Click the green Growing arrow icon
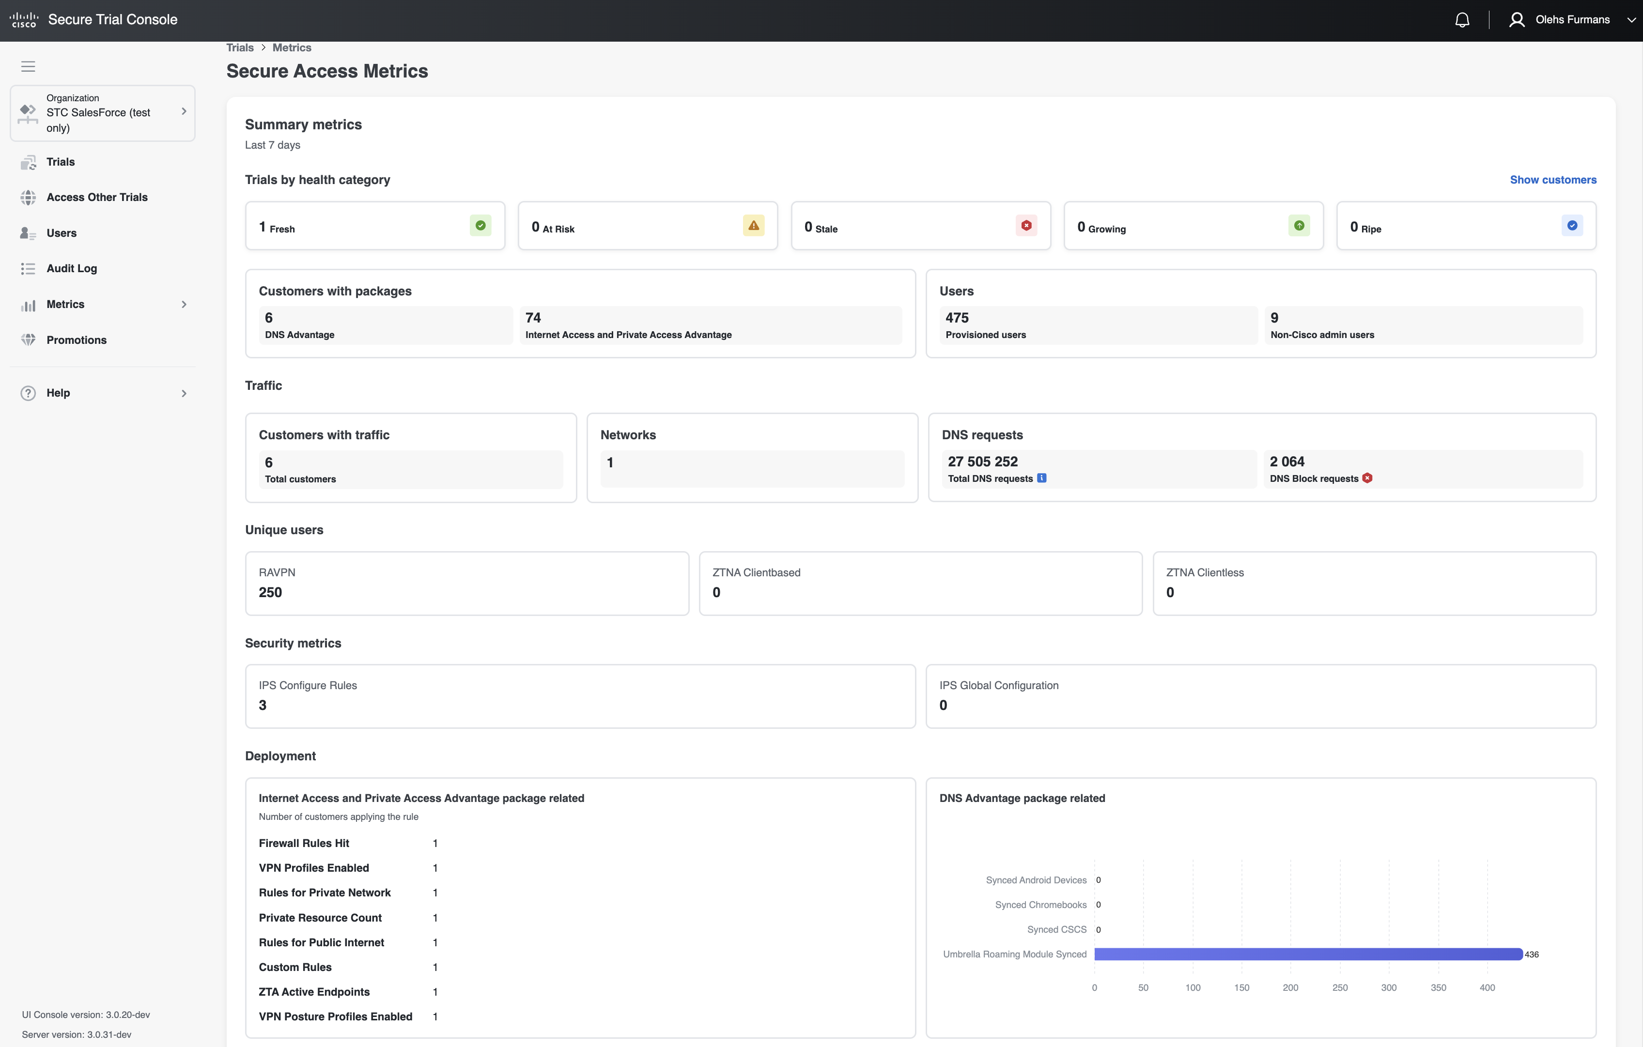 (1299, 226)
